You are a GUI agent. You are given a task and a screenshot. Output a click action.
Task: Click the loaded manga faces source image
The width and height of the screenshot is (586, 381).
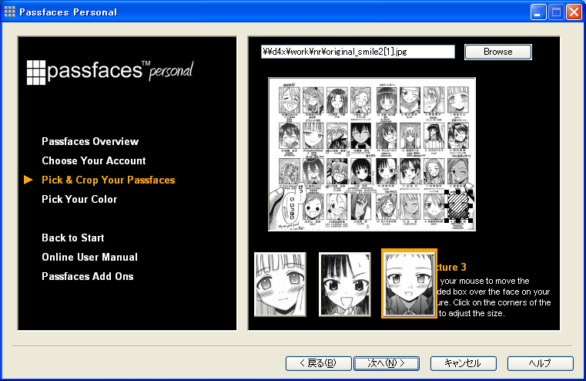(x=372, y=154)
